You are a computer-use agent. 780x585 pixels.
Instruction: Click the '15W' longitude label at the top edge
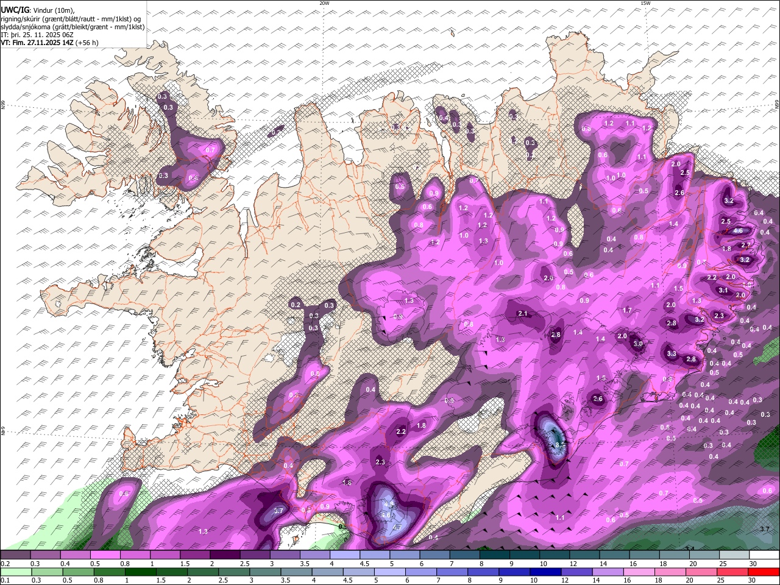pos(645,3)
